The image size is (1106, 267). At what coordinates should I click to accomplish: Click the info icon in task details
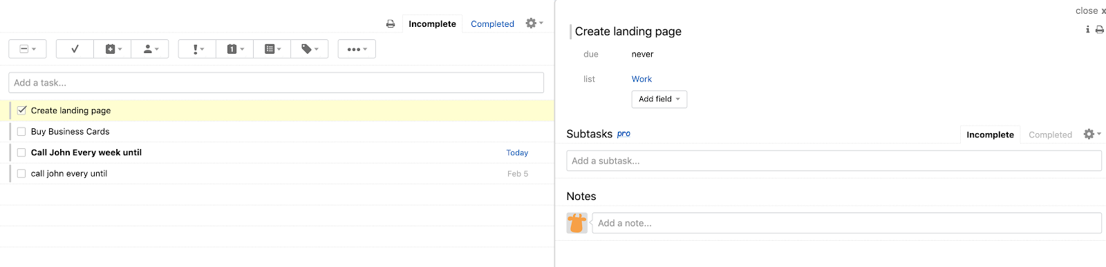click(1087, 30)
